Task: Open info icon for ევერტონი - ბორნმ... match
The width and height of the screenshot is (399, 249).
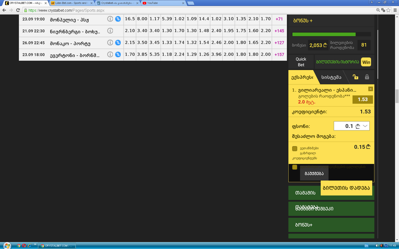Action: tap(110, 54)
